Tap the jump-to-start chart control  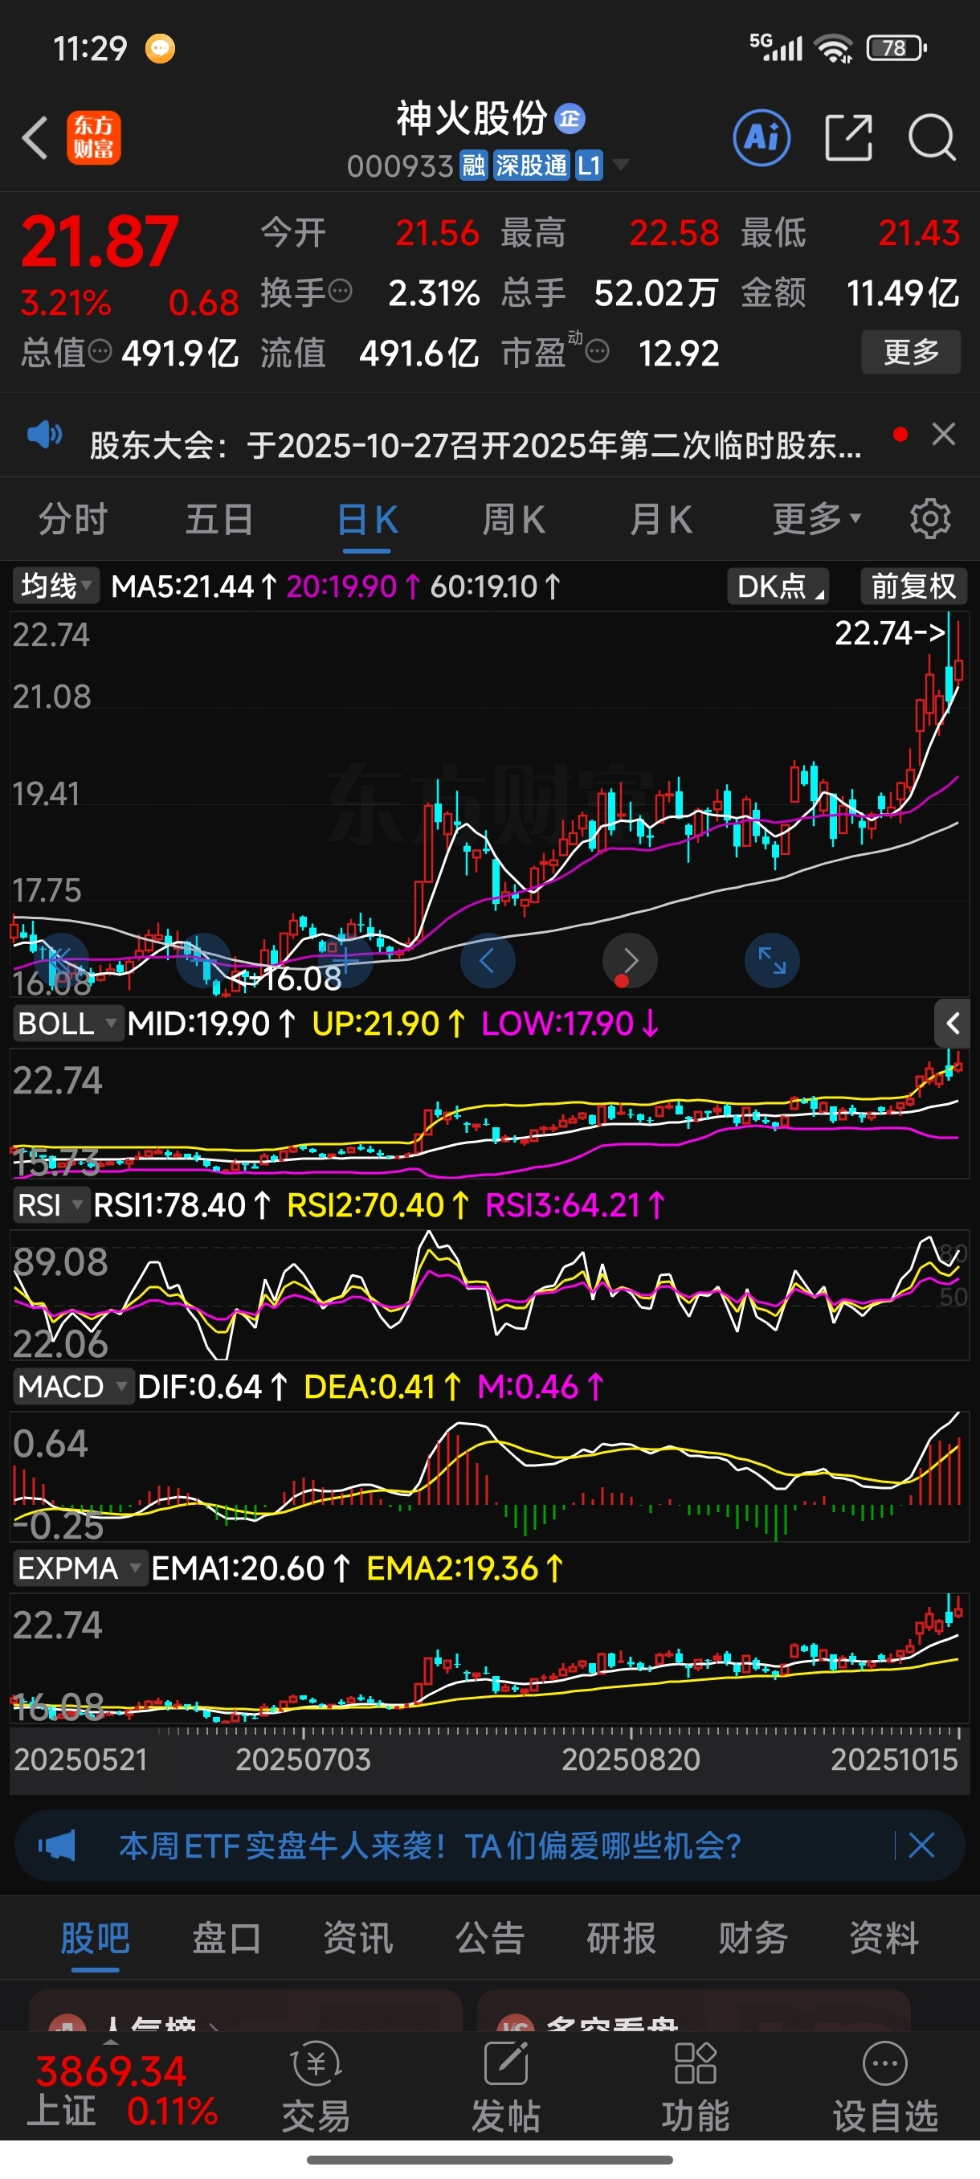click(x=61, y=960)
